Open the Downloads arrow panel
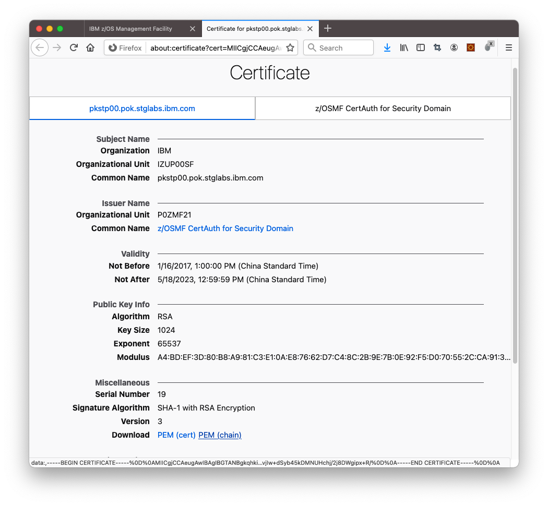The width and height of the screenshot is (548, 506). pyautogui.click(x=387, y=47)
